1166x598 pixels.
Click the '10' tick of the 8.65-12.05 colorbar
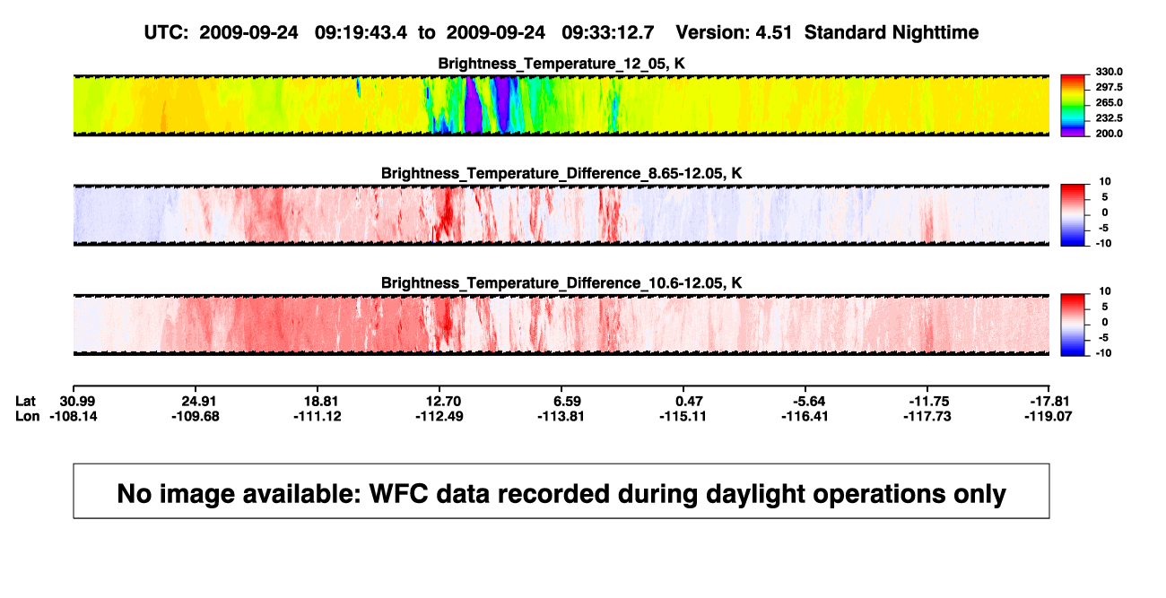tap(1106, 182)
